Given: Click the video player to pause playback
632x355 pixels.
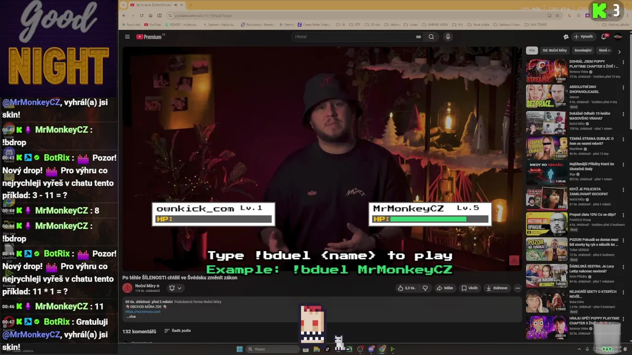Looking at the screenshot, I should (322, 159).
